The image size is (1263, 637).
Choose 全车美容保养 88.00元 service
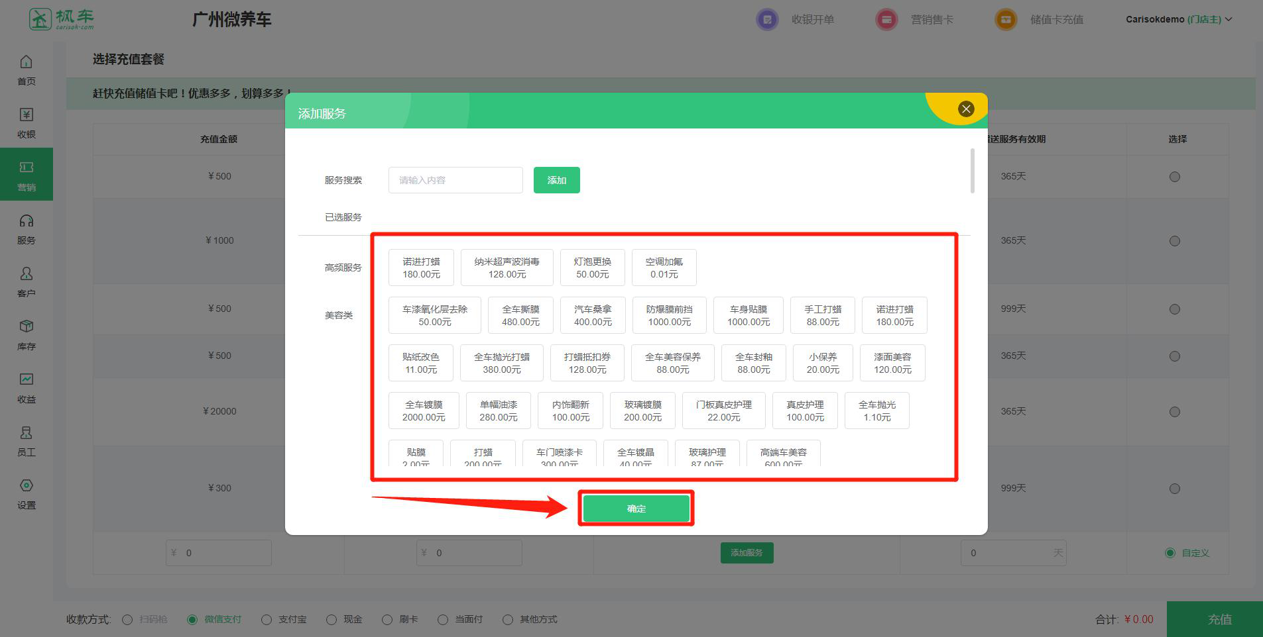pos(673,363)
